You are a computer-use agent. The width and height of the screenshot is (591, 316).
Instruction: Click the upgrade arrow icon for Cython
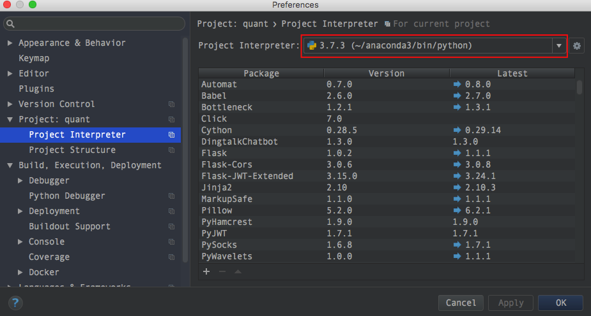pos(456,130)
